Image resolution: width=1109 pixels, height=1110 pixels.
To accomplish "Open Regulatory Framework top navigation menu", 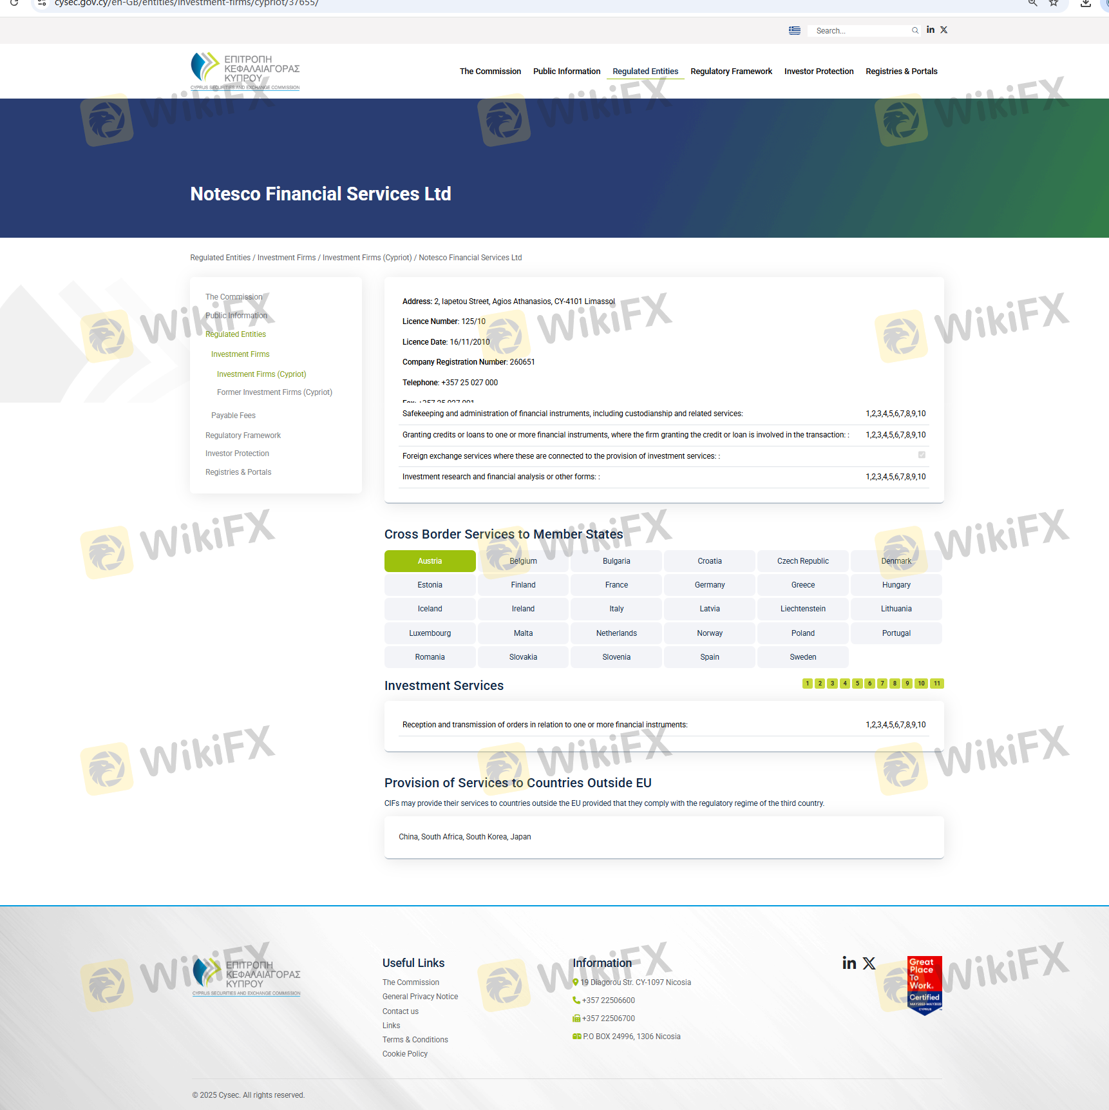I will click(x=732, y=72).
